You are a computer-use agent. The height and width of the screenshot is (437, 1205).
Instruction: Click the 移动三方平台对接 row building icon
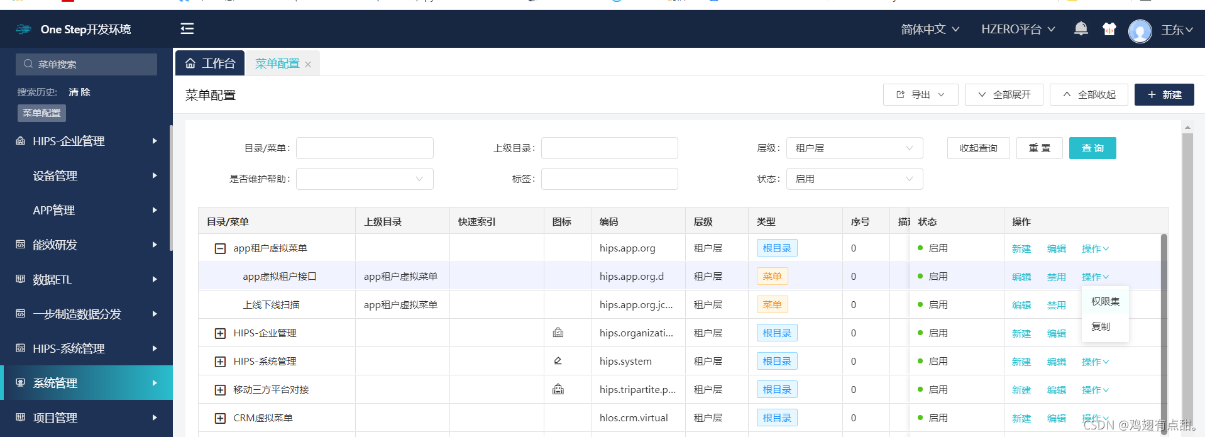(558, 389)
